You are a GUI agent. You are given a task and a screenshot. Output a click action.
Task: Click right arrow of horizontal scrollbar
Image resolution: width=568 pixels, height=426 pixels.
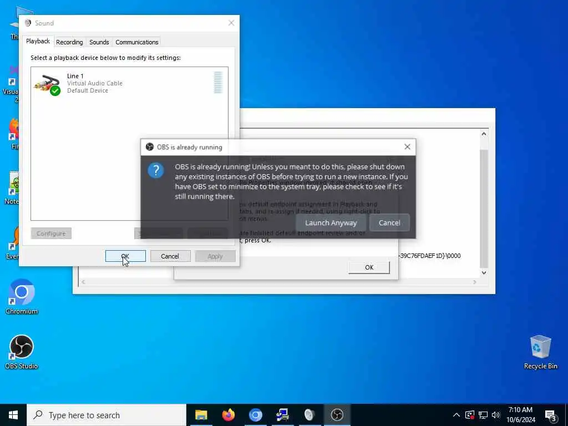tap(475, 282)
